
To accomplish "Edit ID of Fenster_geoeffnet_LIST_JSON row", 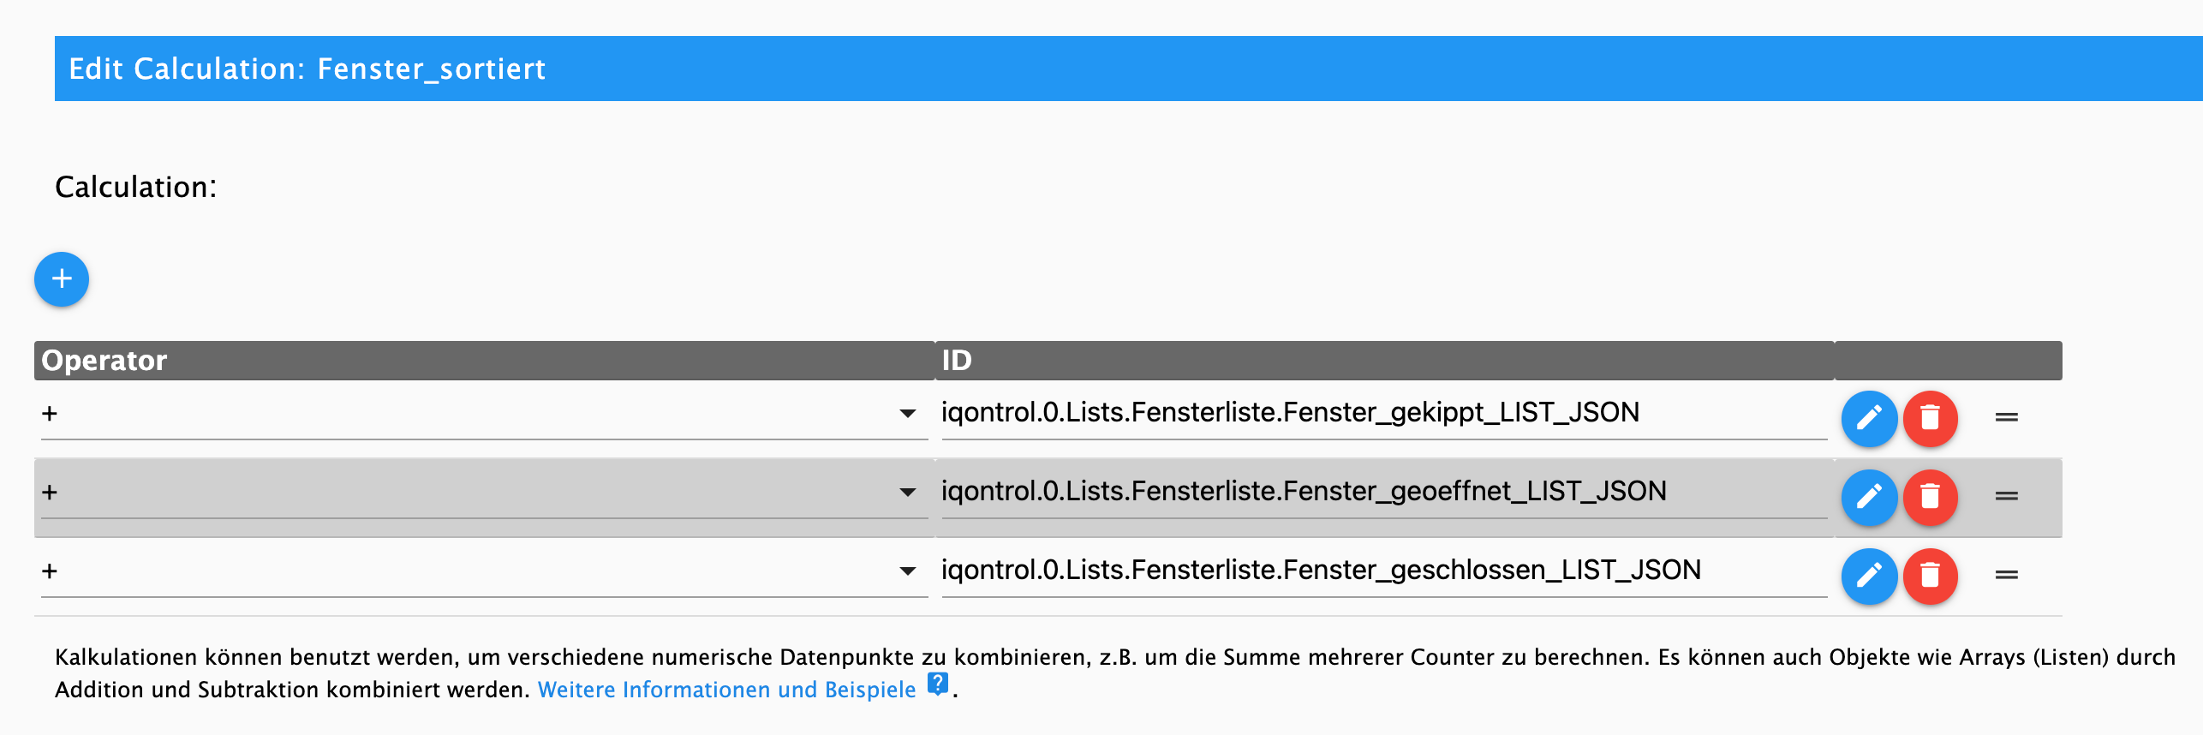I will pyautogui.click(x=1869, y=497).
